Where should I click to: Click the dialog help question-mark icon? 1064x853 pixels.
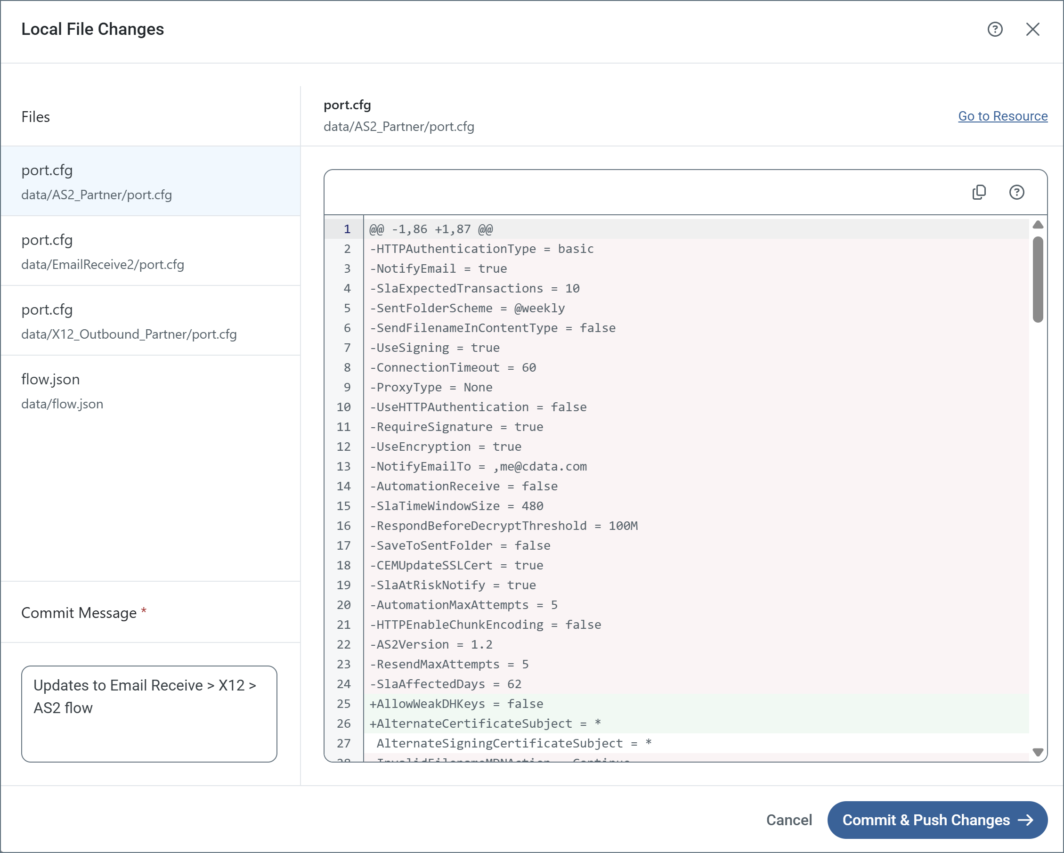click(994, 30)
